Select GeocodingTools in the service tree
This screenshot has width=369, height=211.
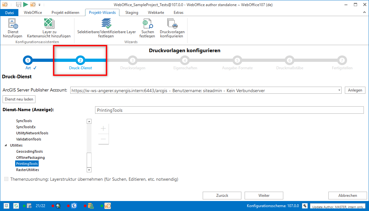coord(29,151)
